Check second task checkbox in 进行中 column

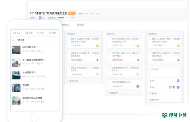[110, 53]
